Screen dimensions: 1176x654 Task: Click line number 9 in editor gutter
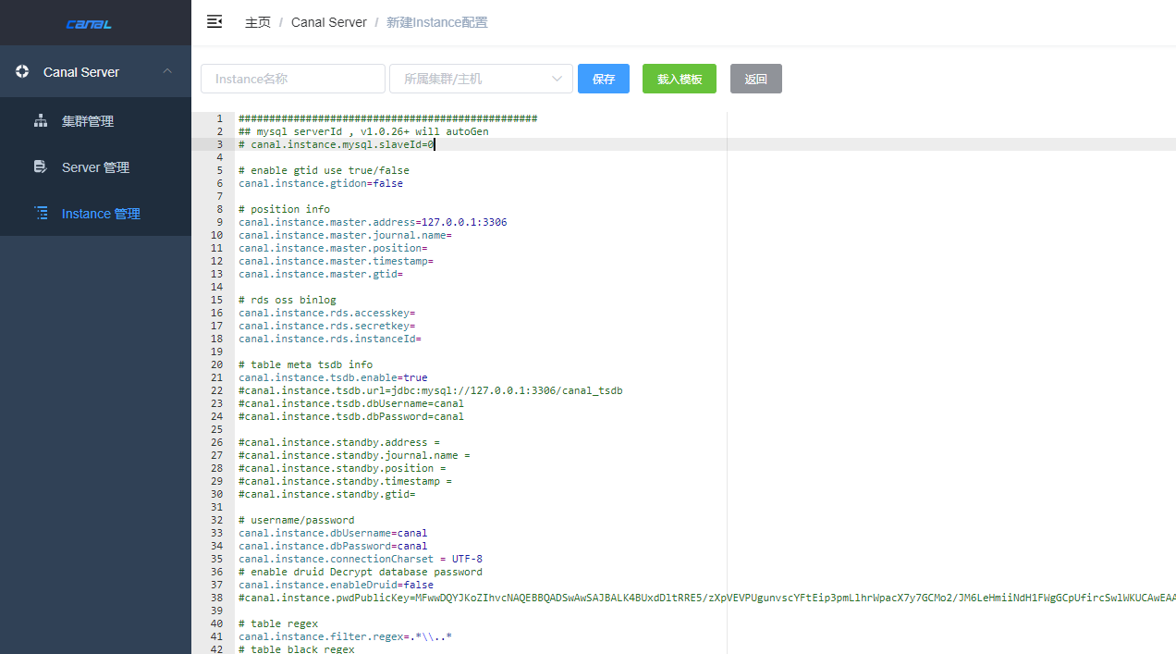[219, 222]
